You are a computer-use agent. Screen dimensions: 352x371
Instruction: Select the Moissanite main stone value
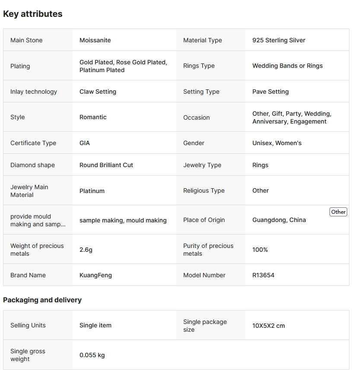point(95,40)
